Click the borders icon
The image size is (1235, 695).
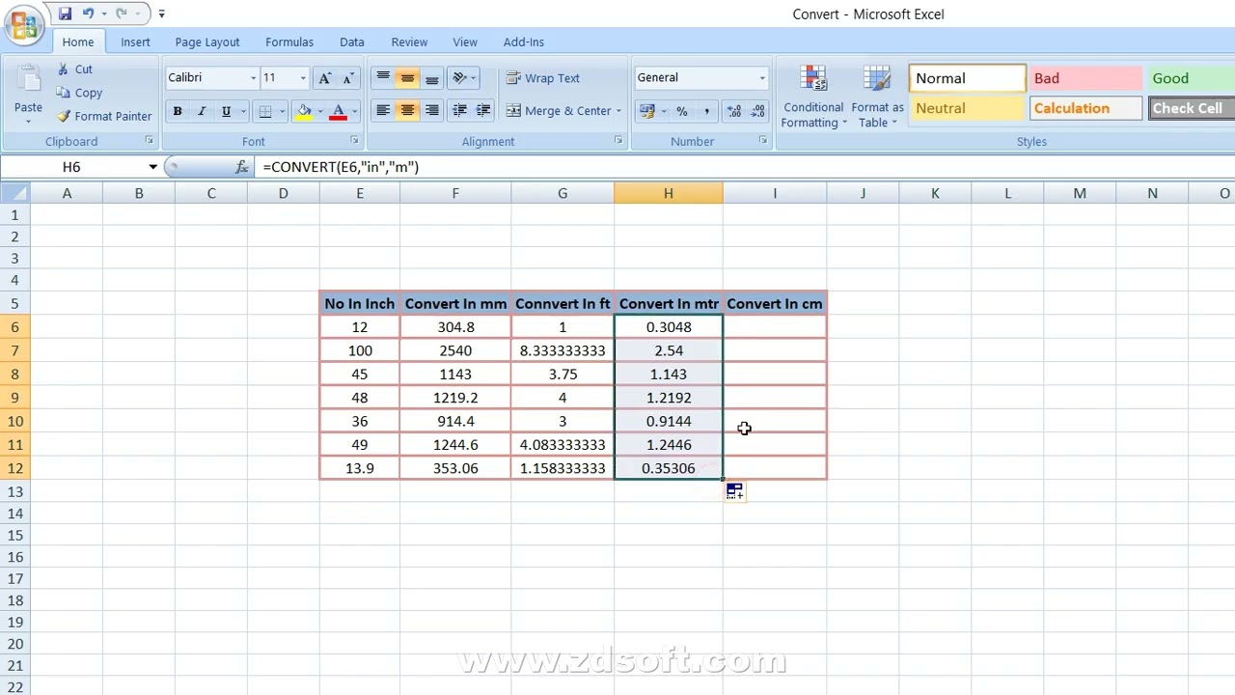(x=265, y=111)
